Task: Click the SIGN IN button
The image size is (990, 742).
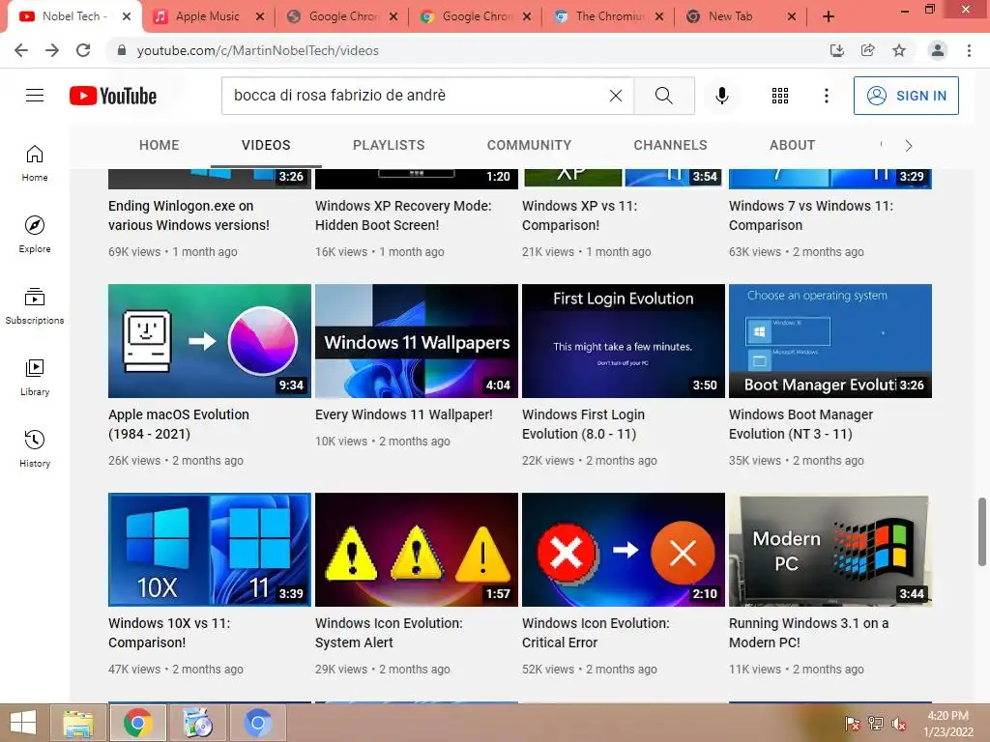Action: tap(906, 96)
